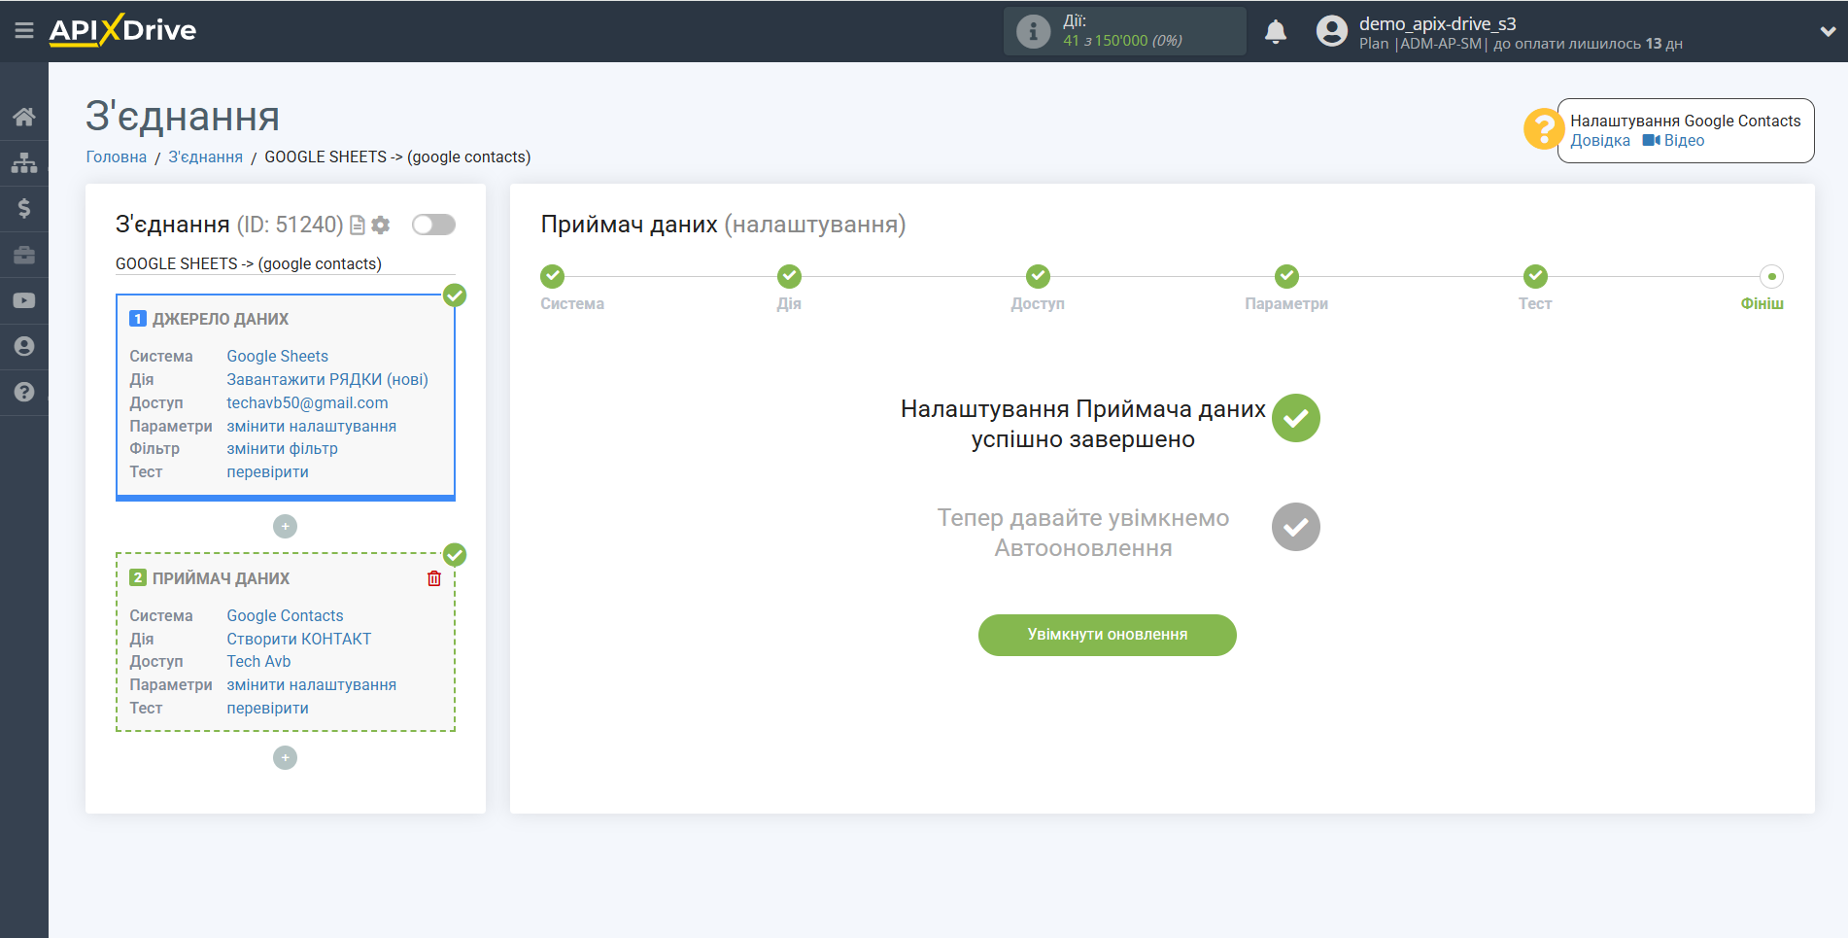Click the data source green check badge
This screenshot has height=938, width=1848.
coord(455,295)
